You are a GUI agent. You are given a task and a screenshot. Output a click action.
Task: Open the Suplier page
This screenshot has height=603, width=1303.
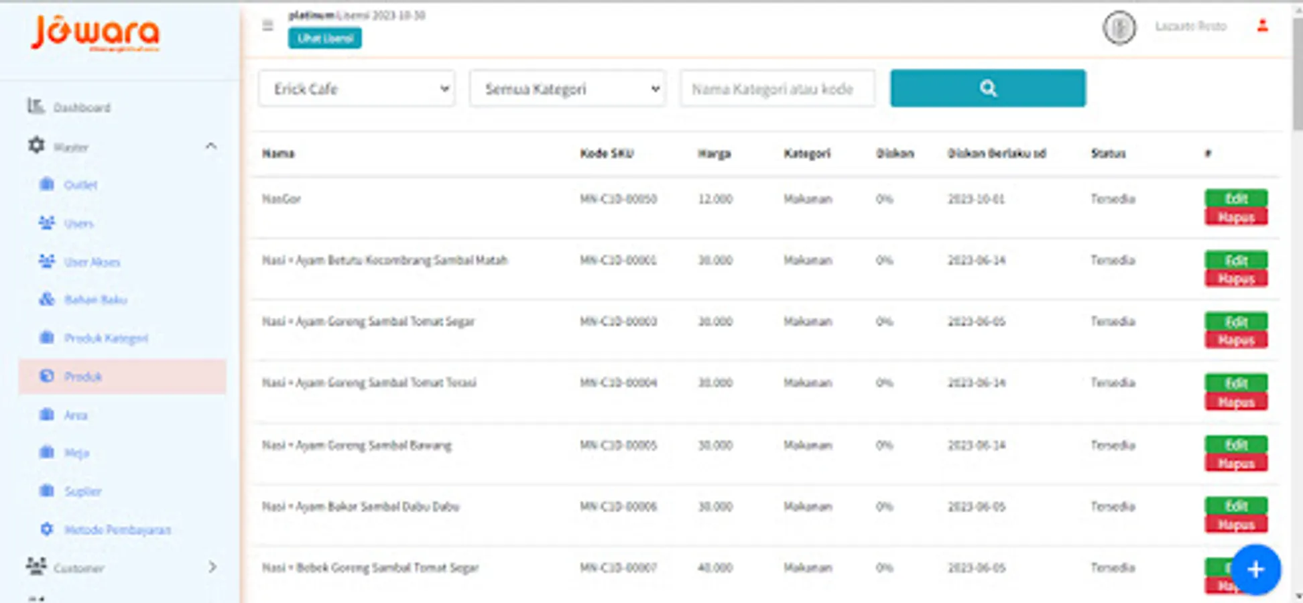tap(82, 491)
